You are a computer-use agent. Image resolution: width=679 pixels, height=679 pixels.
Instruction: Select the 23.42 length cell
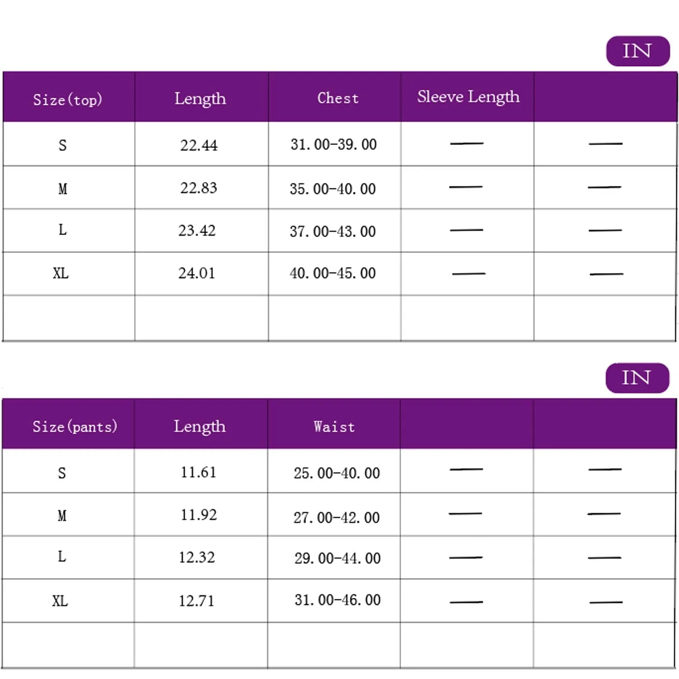[197, 230]
